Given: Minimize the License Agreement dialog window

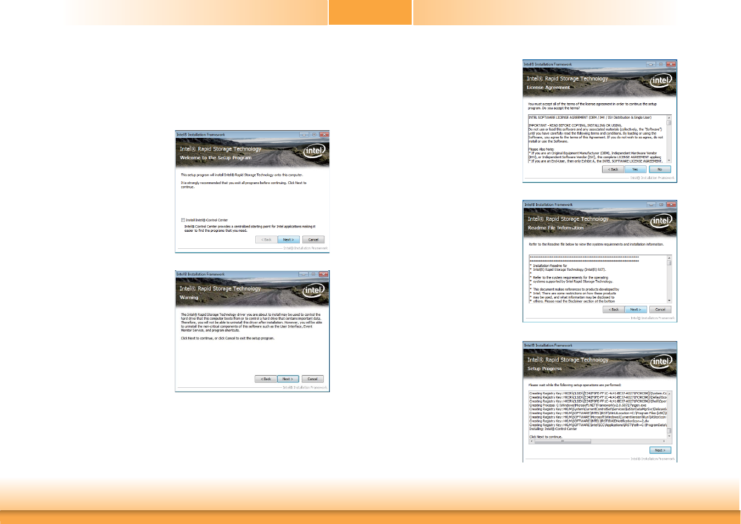Looking at the screenshot, I should [651, 64].
